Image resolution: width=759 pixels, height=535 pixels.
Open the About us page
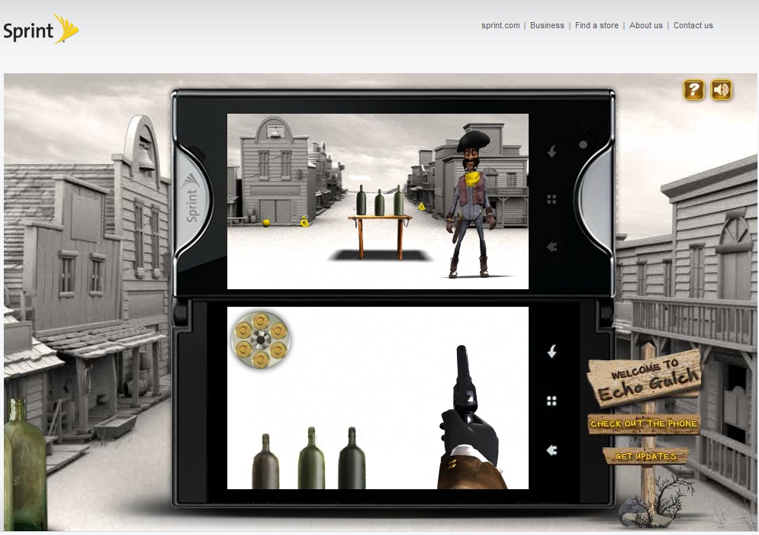pyautogui.click(x=646, y=25)
